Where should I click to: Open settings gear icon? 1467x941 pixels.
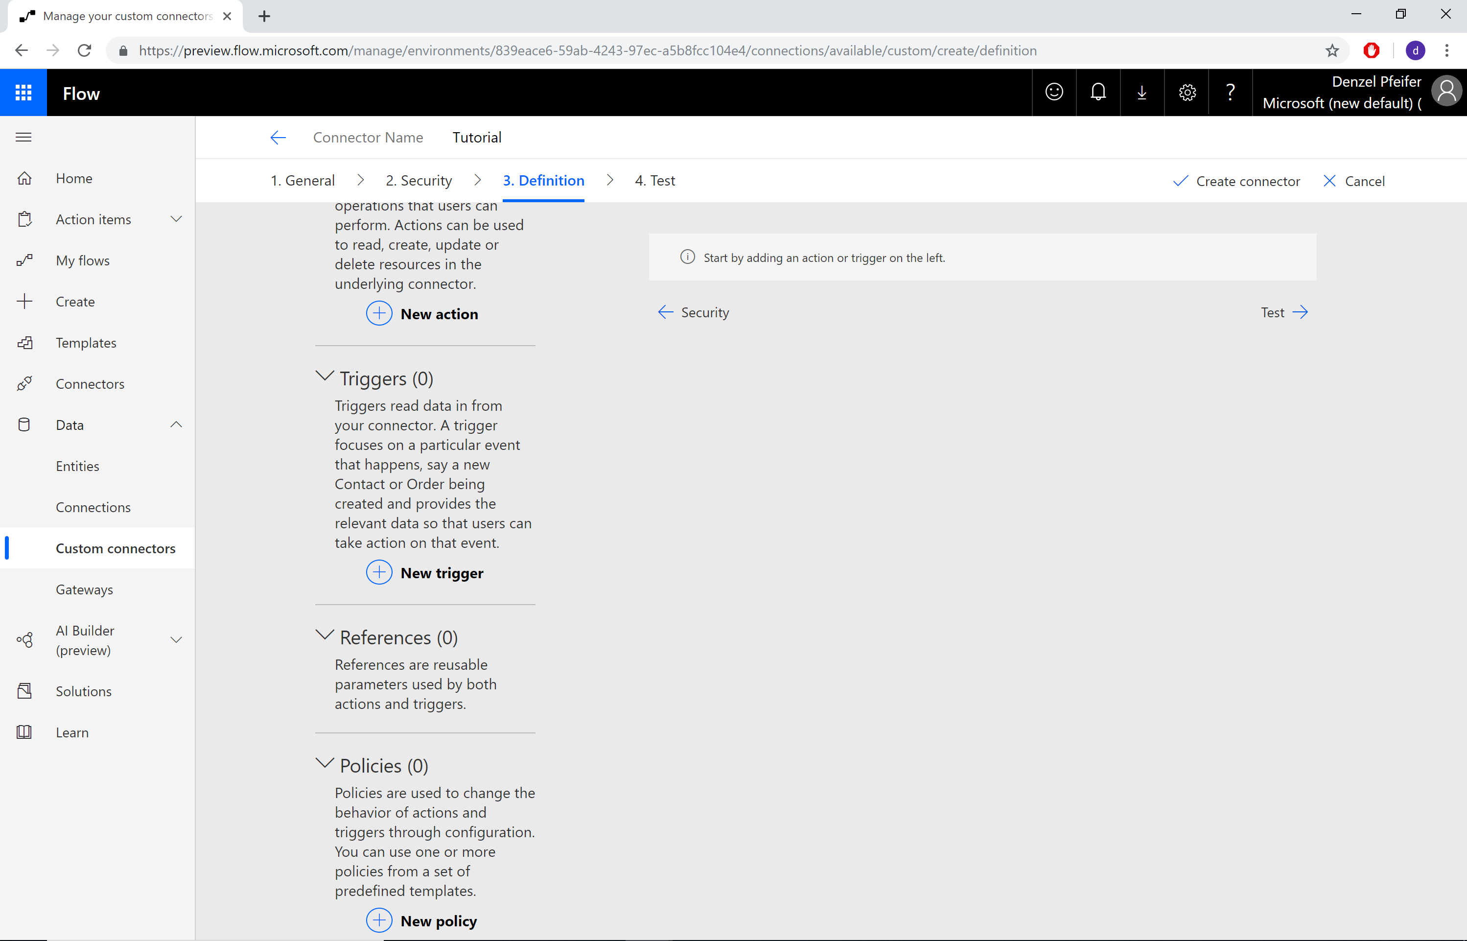(x=1187, y=93)
